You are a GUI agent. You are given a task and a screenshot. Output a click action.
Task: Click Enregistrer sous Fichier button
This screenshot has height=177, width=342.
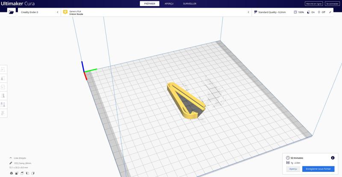(318, 169)
